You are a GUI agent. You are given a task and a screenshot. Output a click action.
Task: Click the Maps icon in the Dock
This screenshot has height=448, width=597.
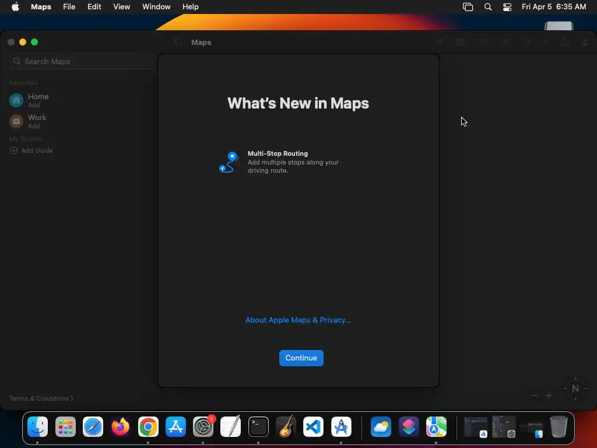point(436,426)
